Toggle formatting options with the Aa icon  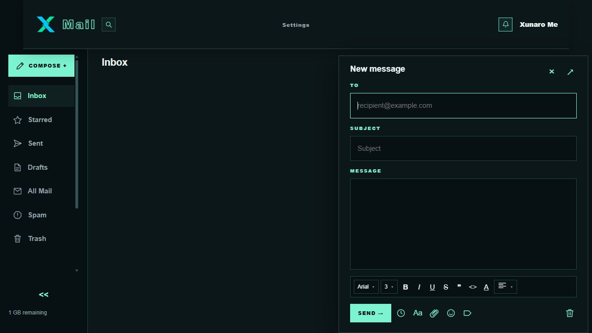(x=418, y=313)
